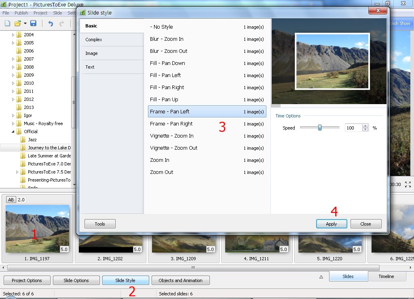The width and height of the screenshot is (414, 299).
Task: Click the AB transition icon on slide 1
Action: point(11,200)
